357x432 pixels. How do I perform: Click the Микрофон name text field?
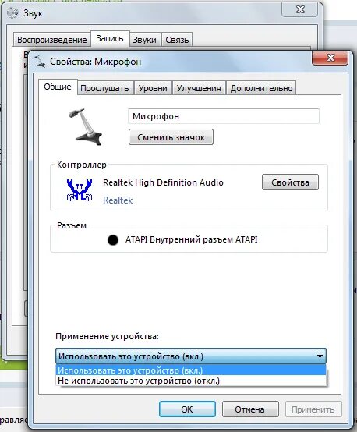point(224,116)
